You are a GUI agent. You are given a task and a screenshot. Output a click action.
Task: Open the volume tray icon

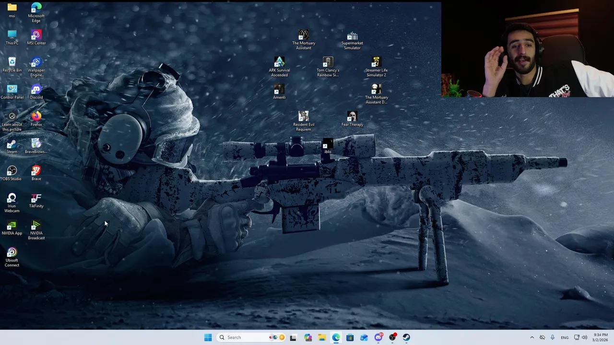(584, 337)
